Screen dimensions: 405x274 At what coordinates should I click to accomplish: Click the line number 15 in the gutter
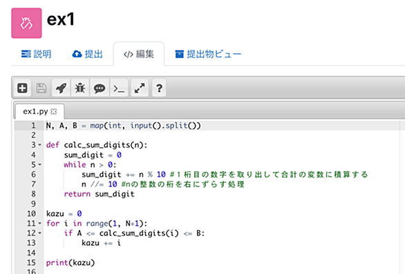(x=31, y=263)
